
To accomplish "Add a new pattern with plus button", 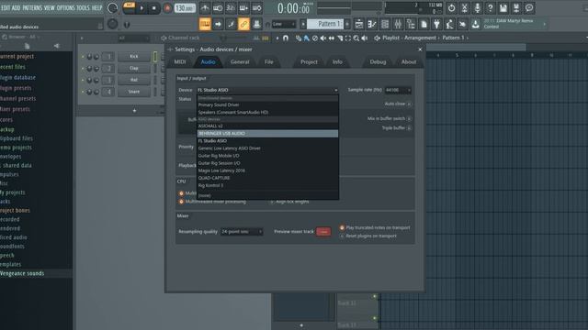I will [347, 25].
